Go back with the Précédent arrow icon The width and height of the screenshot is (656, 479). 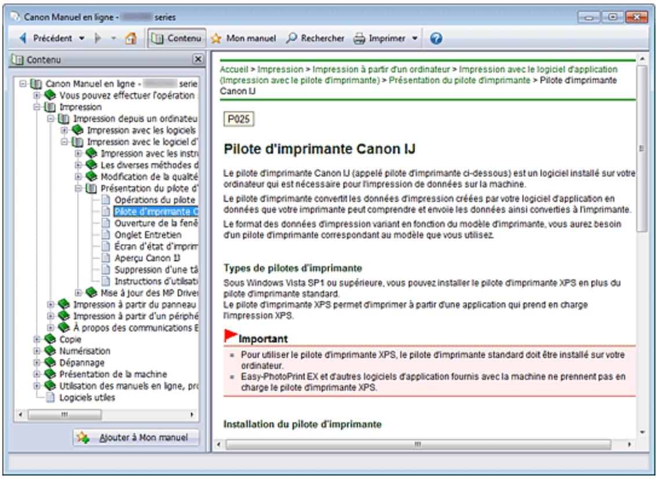coord(23,38)
